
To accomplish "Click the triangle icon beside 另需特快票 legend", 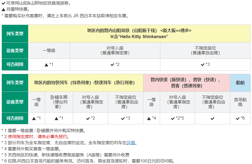I will [x=3, y=10].
